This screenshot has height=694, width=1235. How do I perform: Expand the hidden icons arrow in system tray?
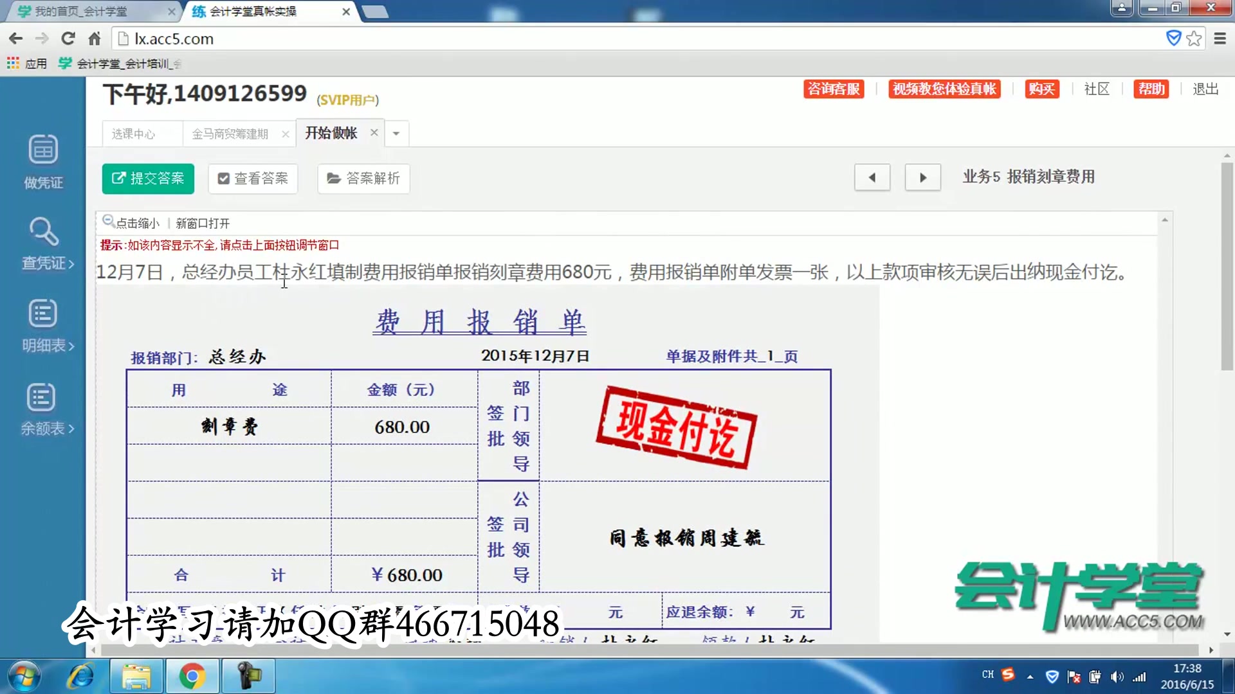coord(1031,676)
